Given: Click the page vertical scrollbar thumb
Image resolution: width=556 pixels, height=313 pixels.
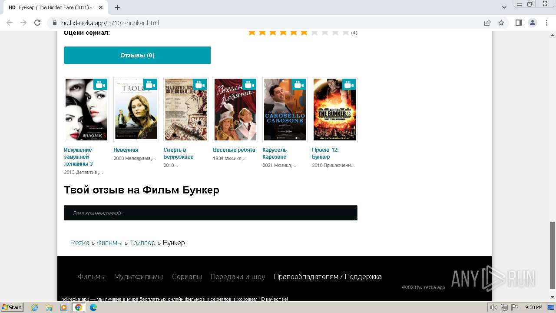Looking at the screenshot, I should [552, 255].
